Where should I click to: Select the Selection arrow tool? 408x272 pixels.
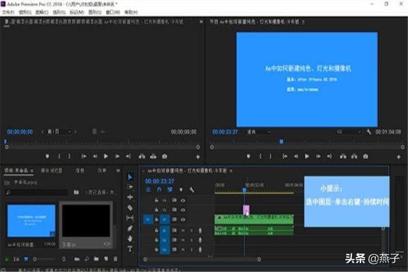point(130,177)
